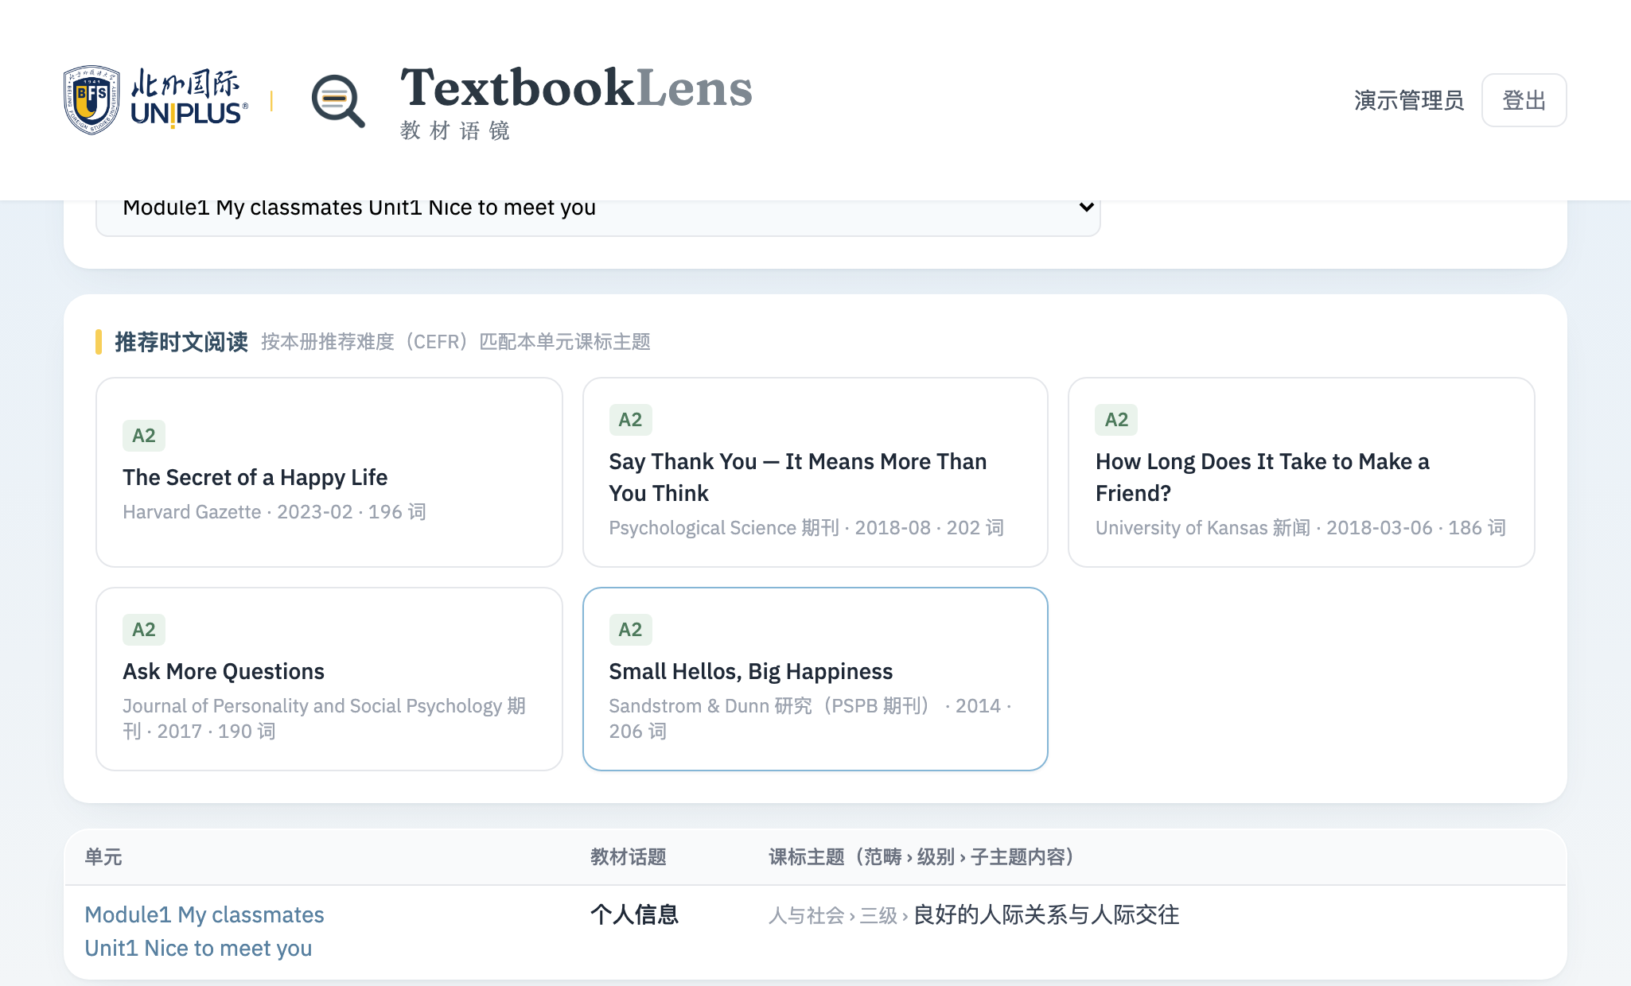The height and width of the screenshot is (986, 1631).
Task: Click 良好的人际关系与人际交往 theme text
Action: click(1046, 914)
